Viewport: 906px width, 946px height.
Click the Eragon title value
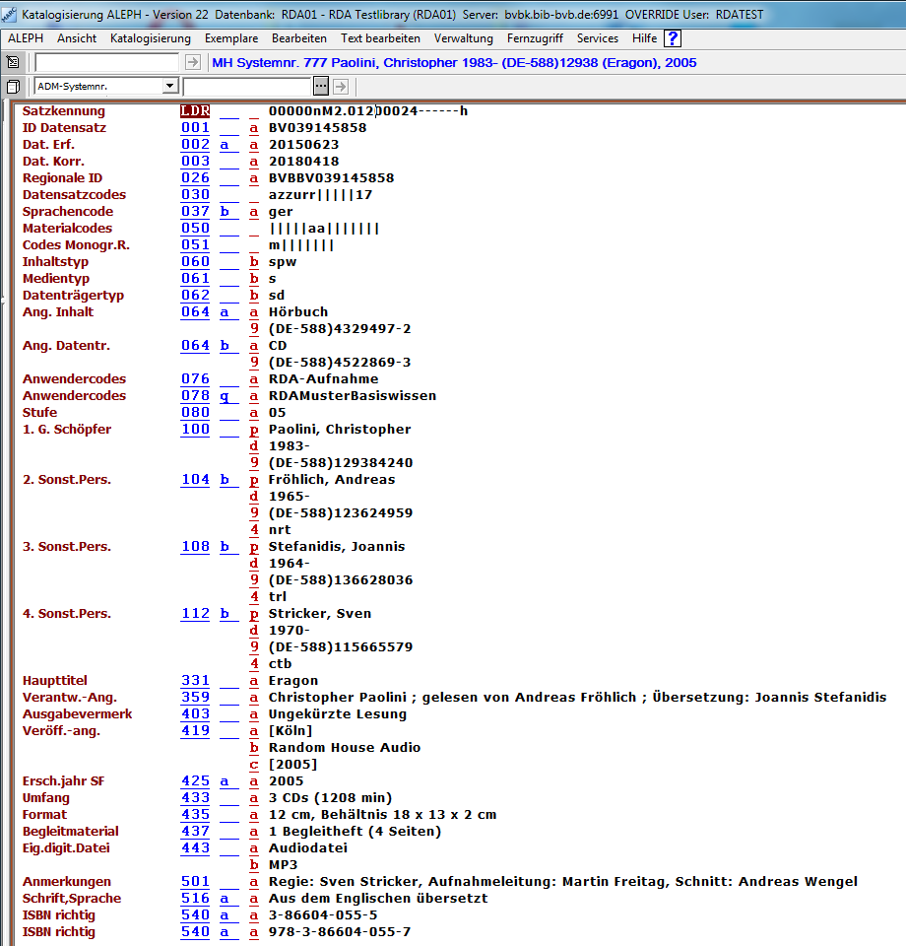293,680
